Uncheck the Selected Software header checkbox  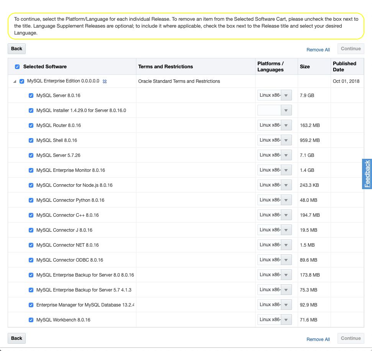tap(17, 67)
